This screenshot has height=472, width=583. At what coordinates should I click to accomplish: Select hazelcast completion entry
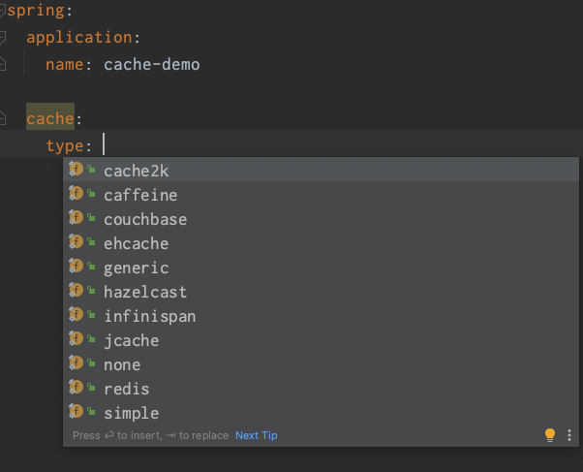(321, 292)
